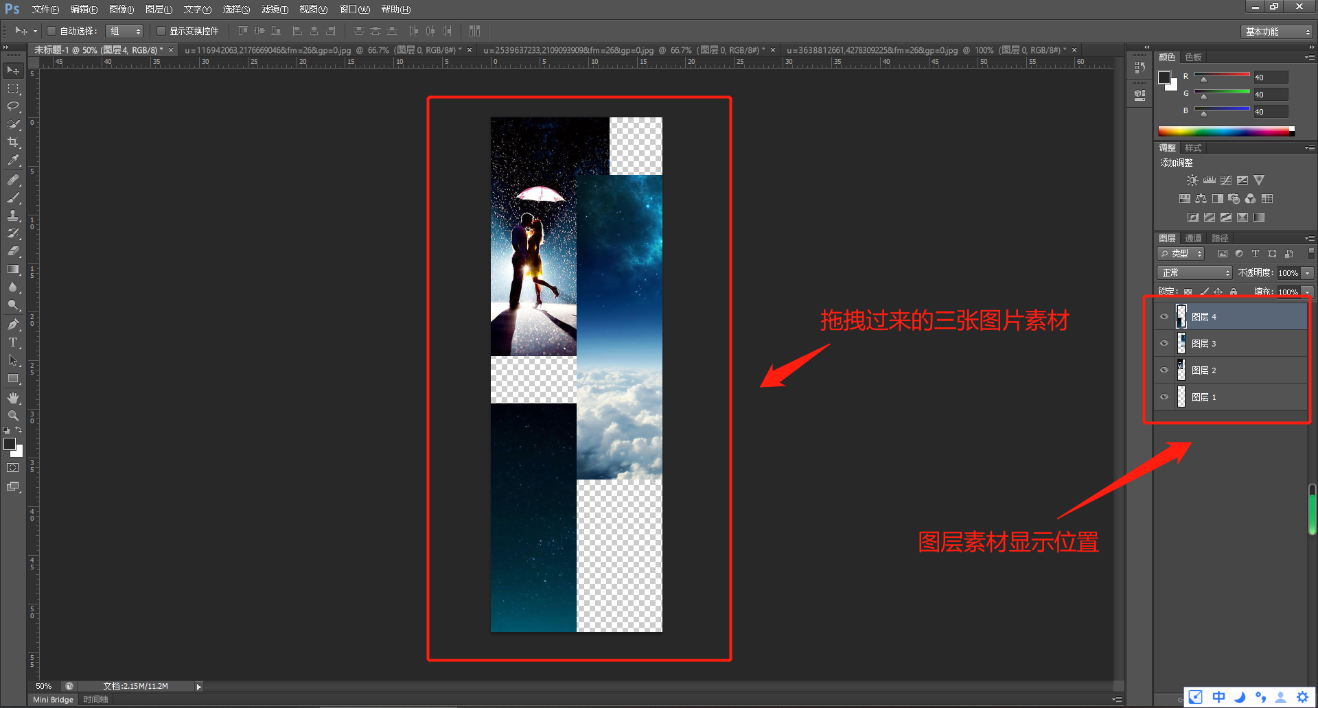
Task: Select the Move tool
Action: click(12, 69)
